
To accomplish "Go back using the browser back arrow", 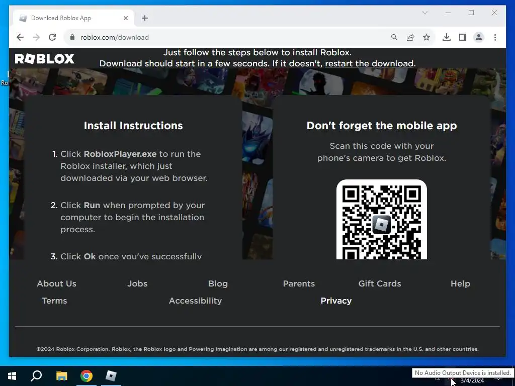I will pyautogui.click(x=20, y=37).
